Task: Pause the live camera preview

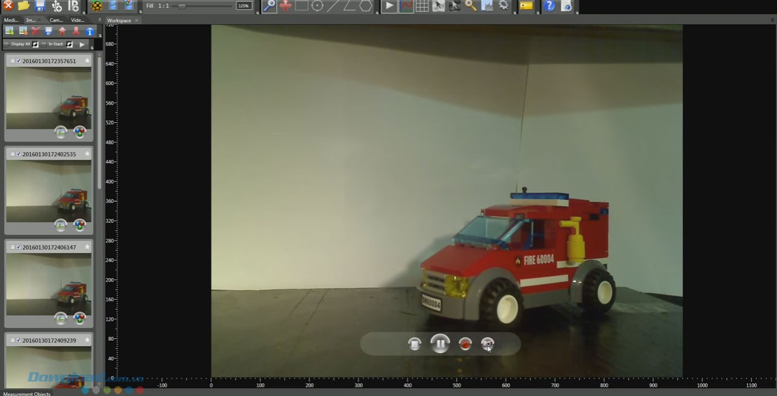Action: (440, 344)
